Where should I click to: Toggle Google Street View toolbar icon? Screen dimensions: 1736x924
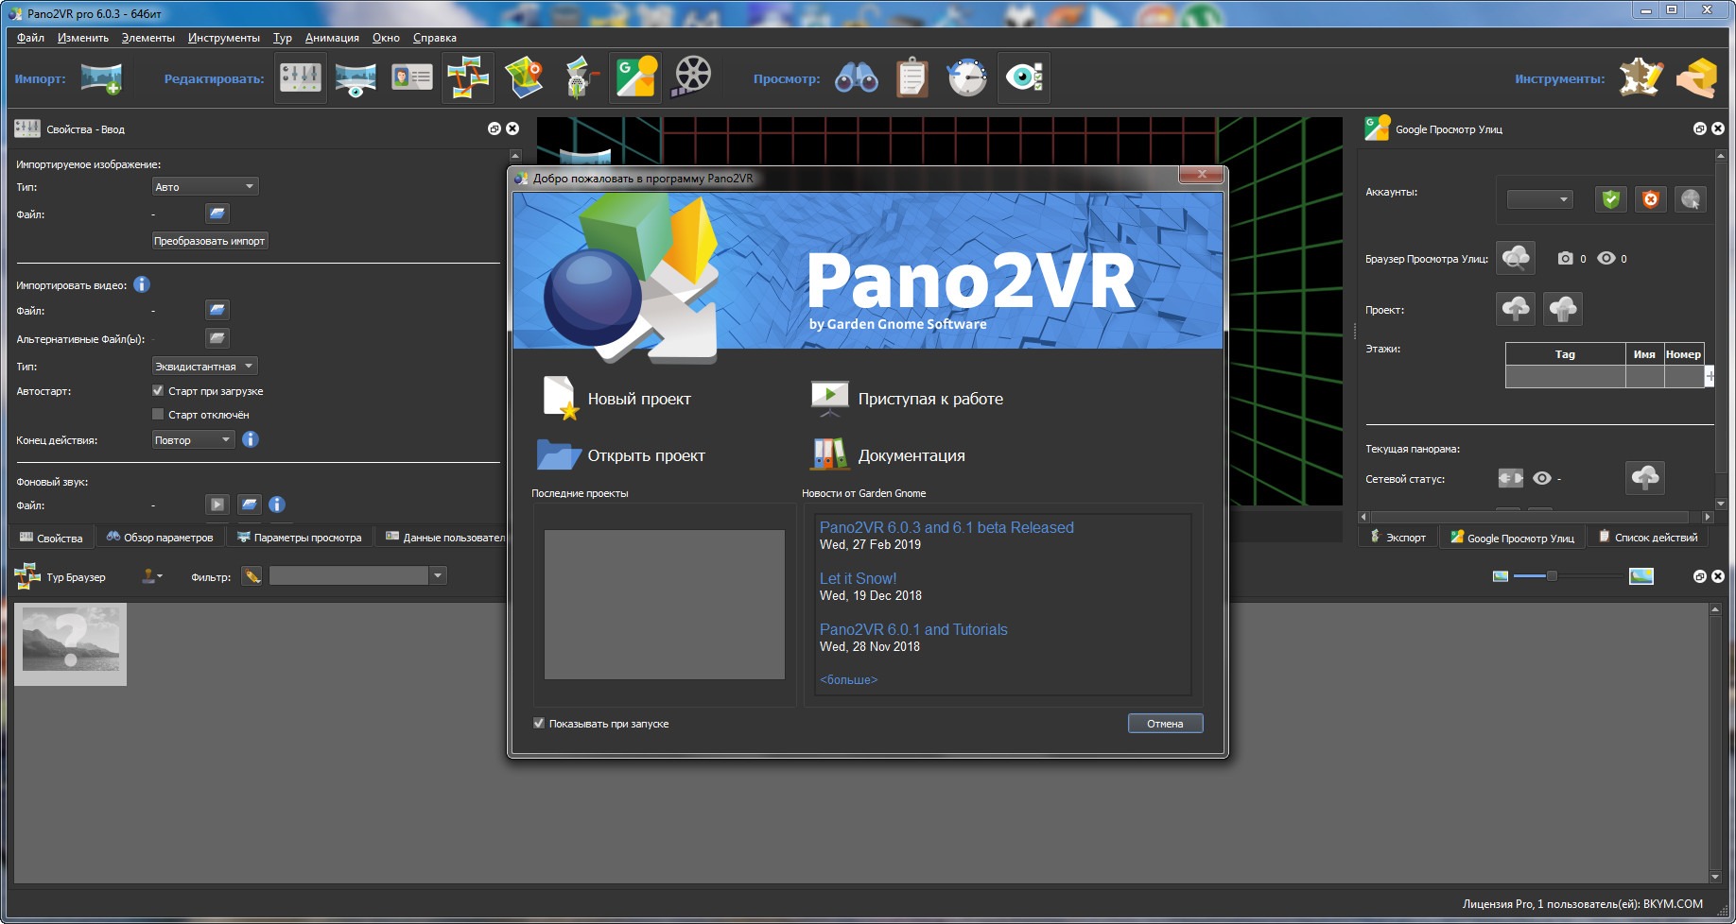tap(636, 77)
